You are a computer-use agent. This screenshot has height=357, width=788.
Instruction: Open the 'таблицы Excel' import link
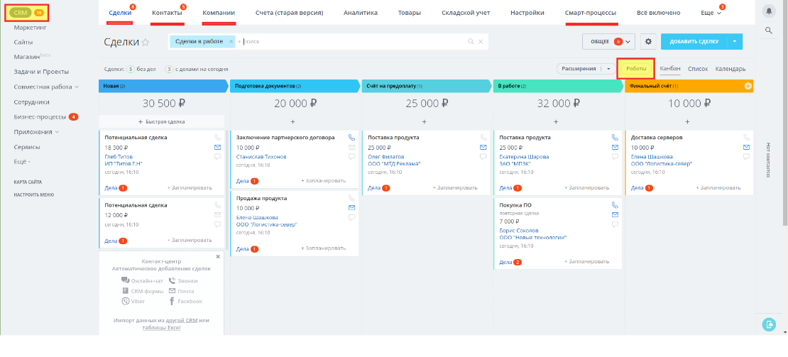(x=161, y=327)
